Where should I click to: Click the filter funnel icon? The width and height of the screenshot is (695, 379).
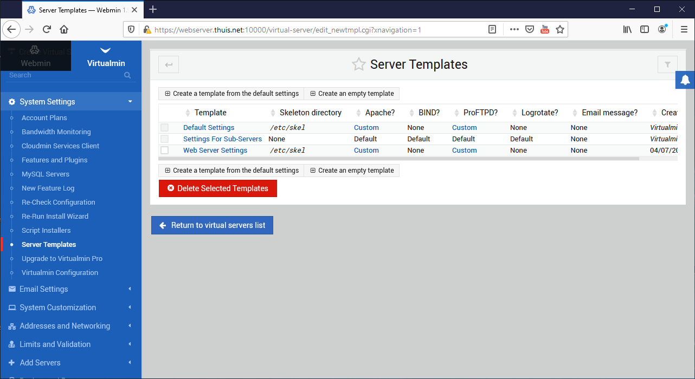(x=667, y=64)
